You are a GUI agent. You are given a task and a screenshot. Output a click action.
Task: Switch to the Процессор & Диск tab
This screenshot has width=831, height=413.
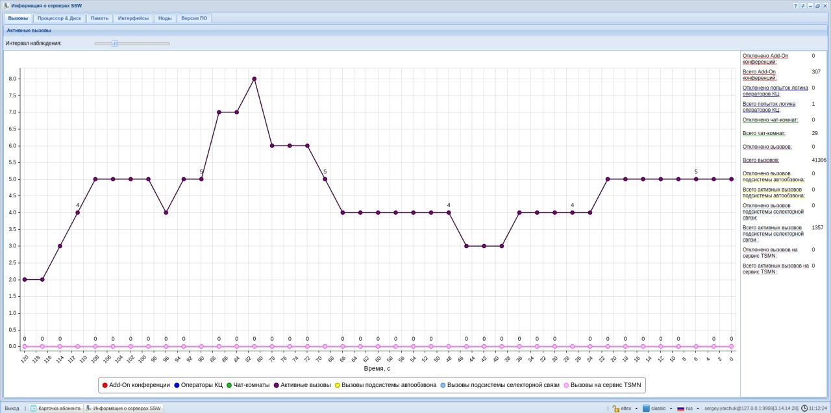[x=59, y=18]
